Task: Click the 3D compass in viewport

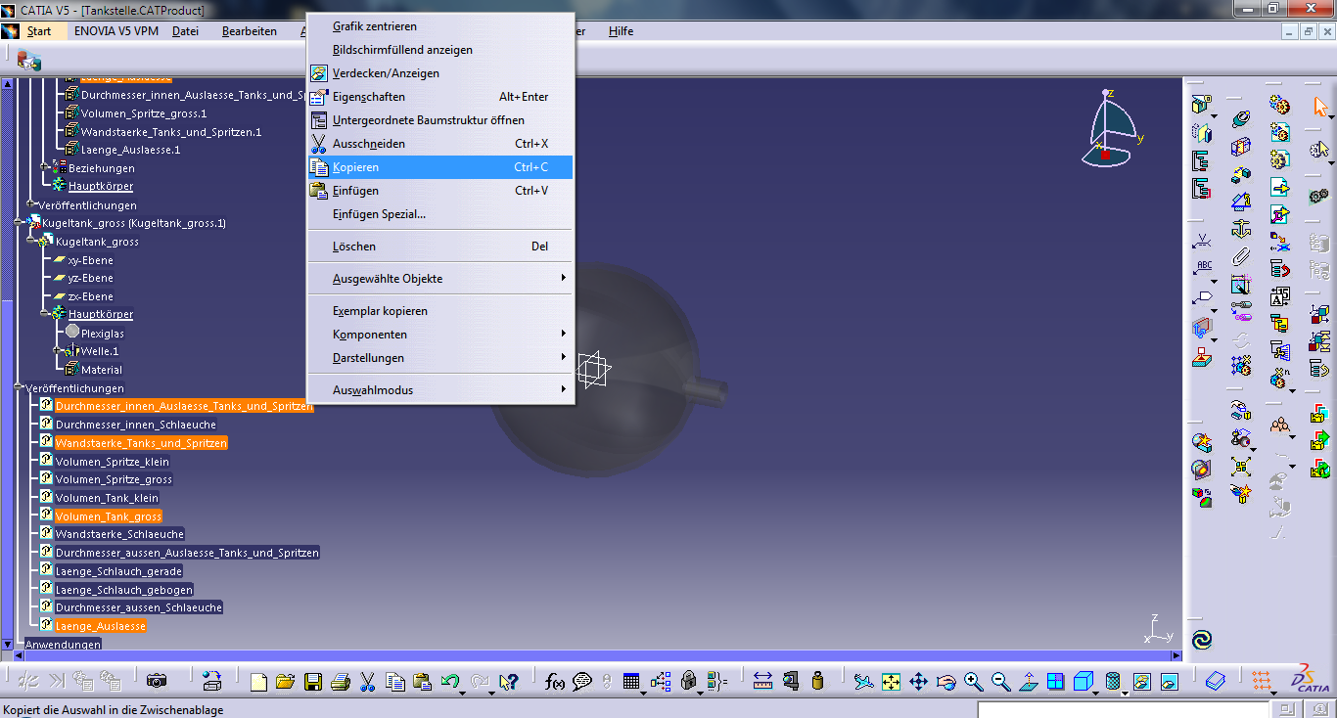Action: point(1110,127)
